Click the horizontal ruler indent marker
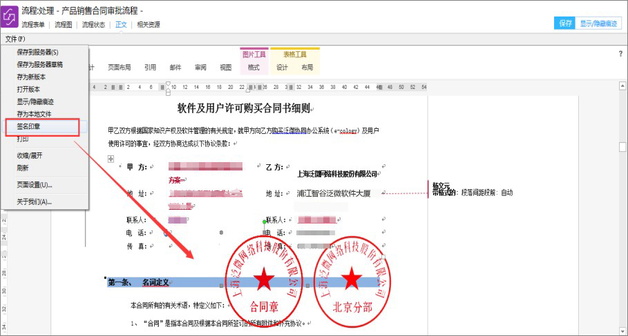This screenshot has height=336, width=628. click(x=168, y=88)
